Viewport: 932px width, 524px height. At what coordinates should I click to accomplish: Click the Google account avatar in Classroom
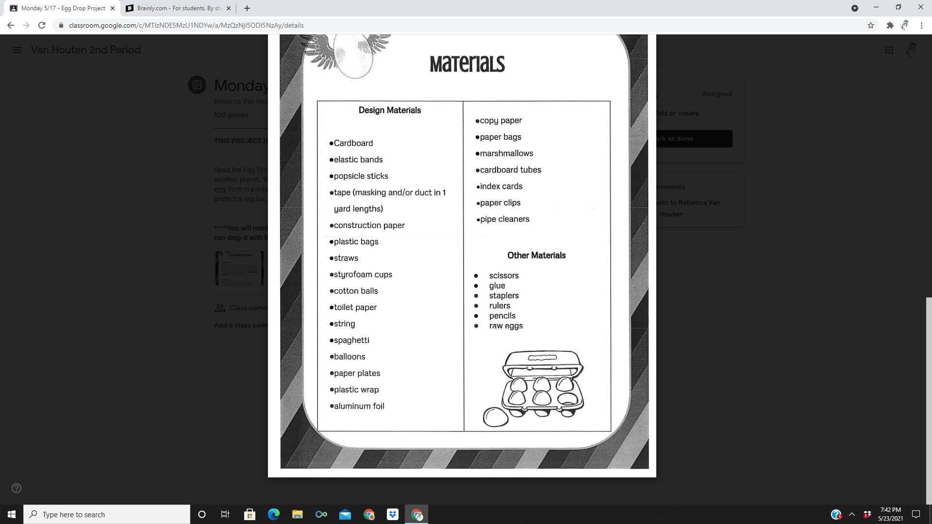(911, 50)
